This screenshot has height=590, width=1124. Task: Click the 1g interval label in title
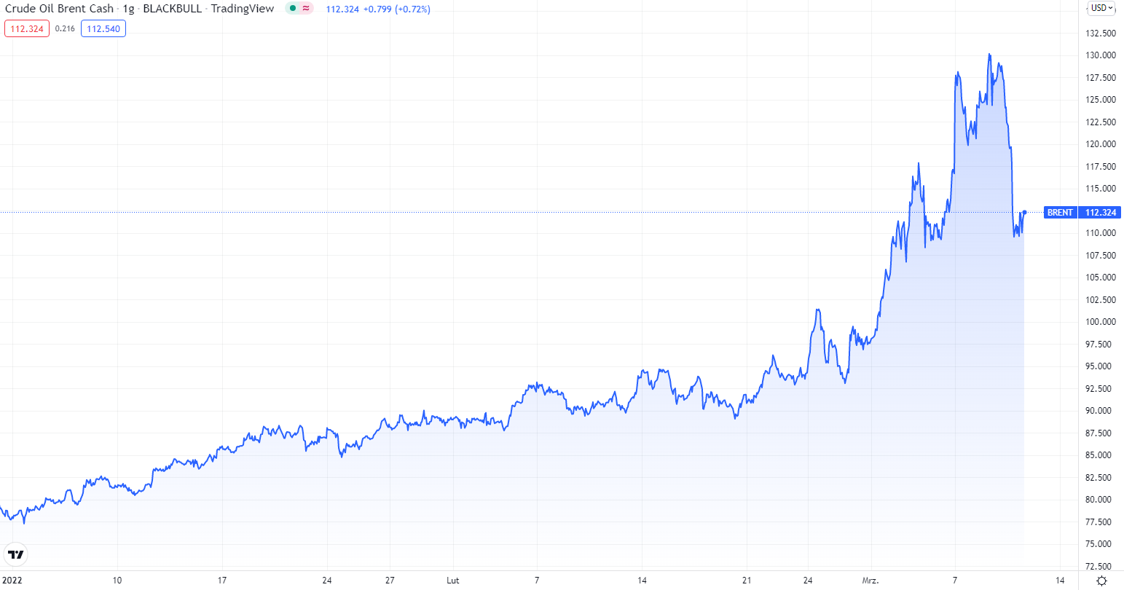128,9
